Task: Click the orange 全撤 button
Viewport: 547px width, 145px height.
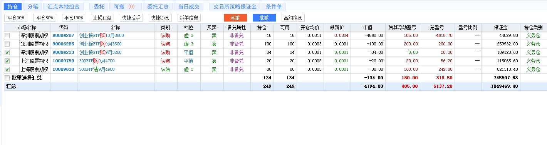Action: [x=235, y=18]
